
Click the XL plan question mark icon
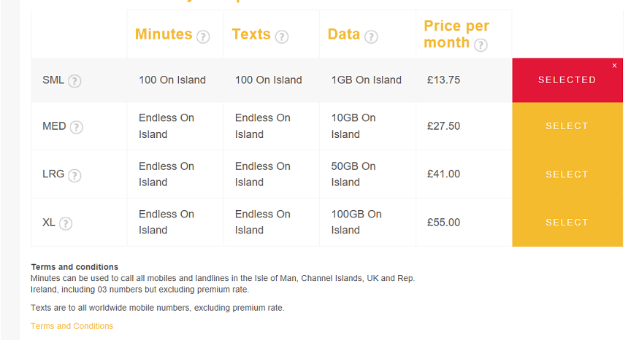coord(66,223)
